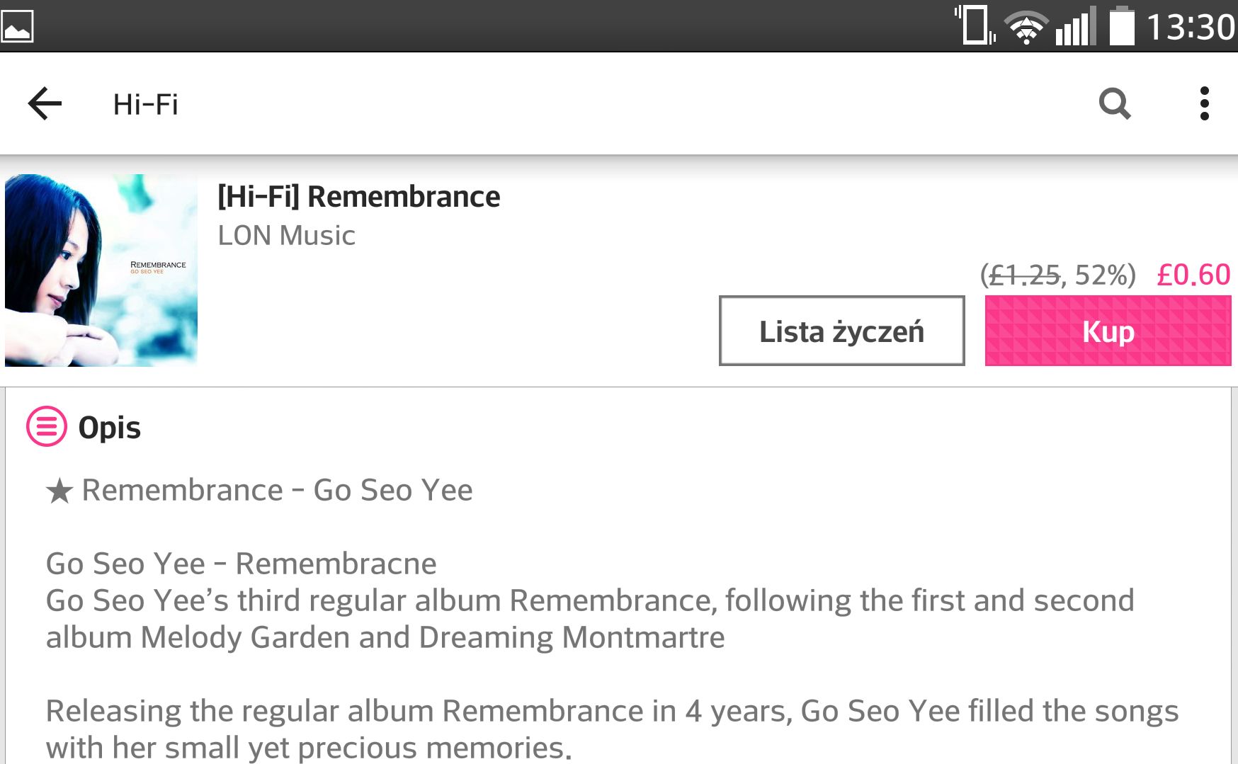1238x764 pixels.
Task: Tap the Wi-Fi status icon
Action: 1026,28
